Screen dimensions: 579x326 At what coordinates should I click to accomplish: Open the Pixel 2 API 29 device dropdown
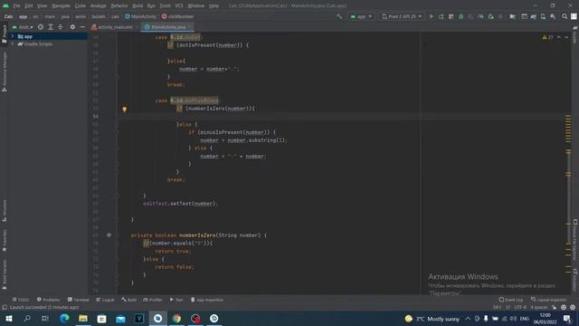pyautogui.click(x=402, y=16)
